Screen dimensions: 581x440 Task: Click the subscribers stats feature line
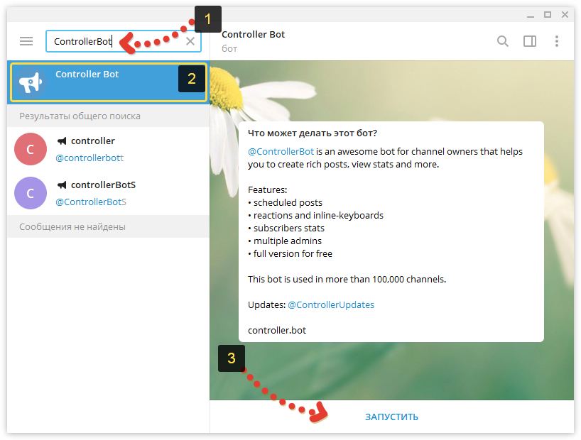pyautogui.click(x=286, y=228)
